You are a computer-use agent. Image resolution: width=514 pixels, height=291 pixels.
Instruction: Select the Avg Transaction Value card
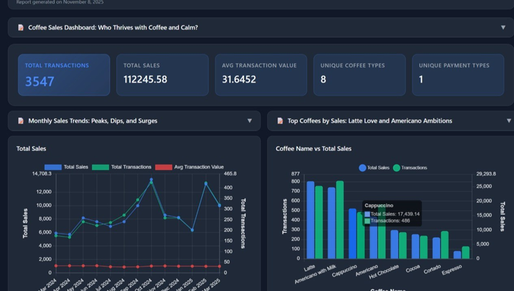[260, 74]
